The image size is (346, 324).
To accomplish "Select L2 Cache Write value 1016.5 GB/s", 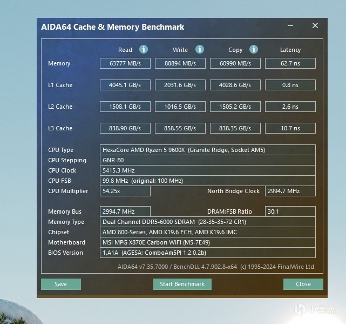I will [180, 107].
